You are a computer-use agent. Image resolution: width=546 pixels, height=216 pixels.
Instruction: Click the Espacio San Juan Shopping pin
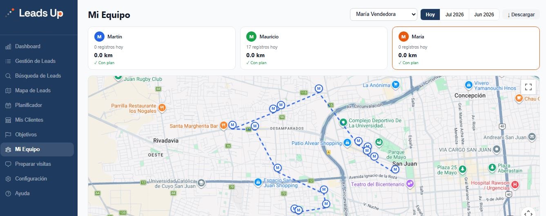(258, 182)
